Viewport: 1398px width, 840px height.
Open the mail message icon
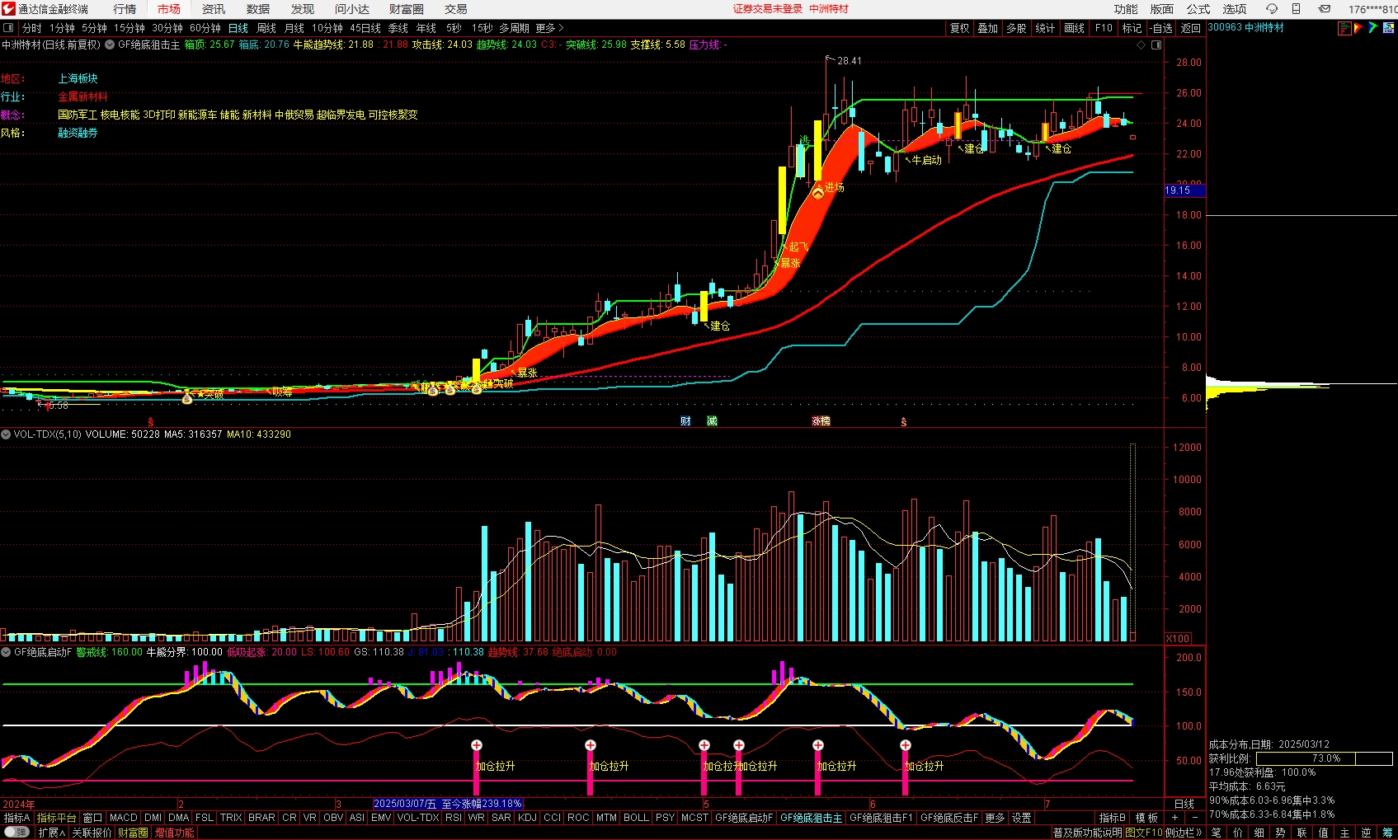click(1324, 9)
